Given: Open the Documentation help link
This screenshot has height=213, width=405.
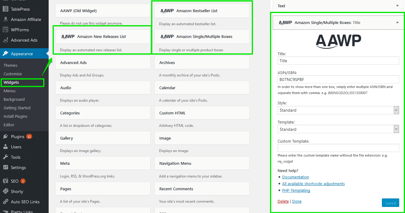Looking at the screenshot, I should [296, 177].
